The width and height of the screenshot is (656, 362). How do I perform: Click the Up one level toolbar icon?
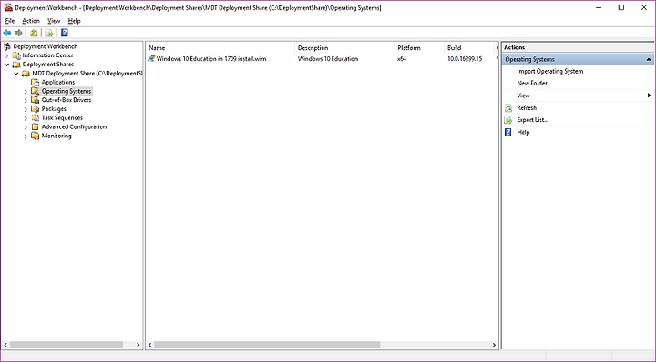click(x=34, y=33)
